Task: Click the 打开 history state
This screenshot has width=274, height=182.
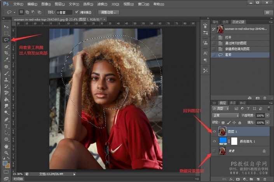Action: 228,37
